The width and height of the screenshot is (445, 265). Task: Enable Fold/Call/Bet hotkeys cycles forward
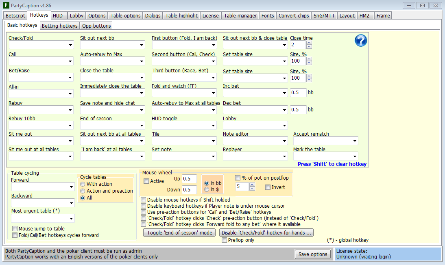pos(15,235)
